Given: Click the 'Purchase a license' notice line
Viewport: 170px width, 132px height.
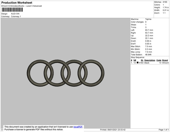Looking at the screenshot, I should coord(34,129).
